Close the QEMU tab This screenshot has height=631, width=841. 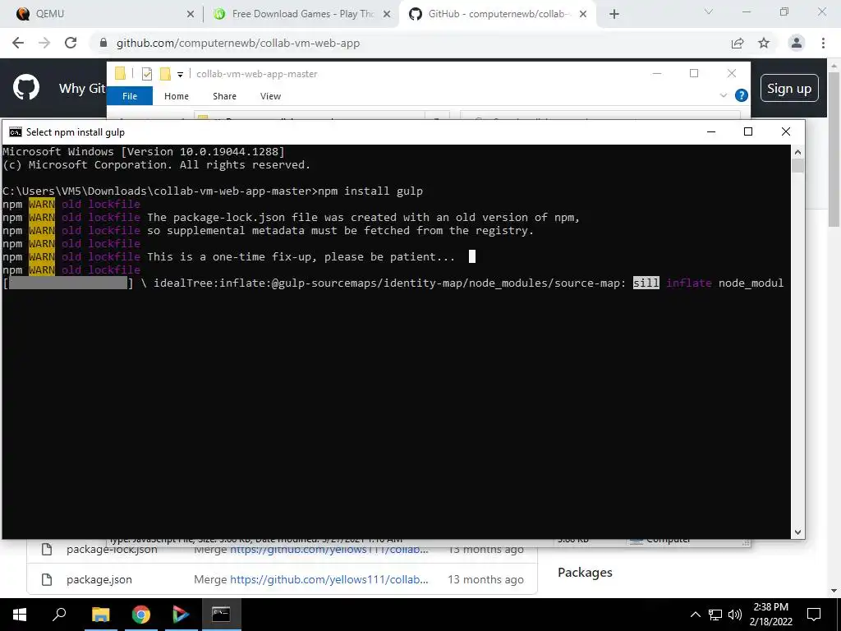tap(191, 15)
